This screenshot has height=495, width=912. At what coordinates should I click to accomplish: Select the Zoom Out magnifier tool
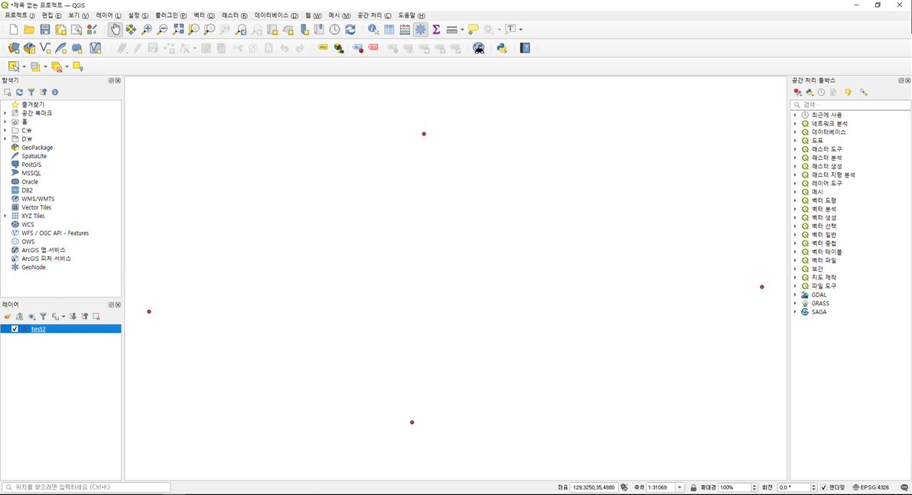tap(162, 29)
